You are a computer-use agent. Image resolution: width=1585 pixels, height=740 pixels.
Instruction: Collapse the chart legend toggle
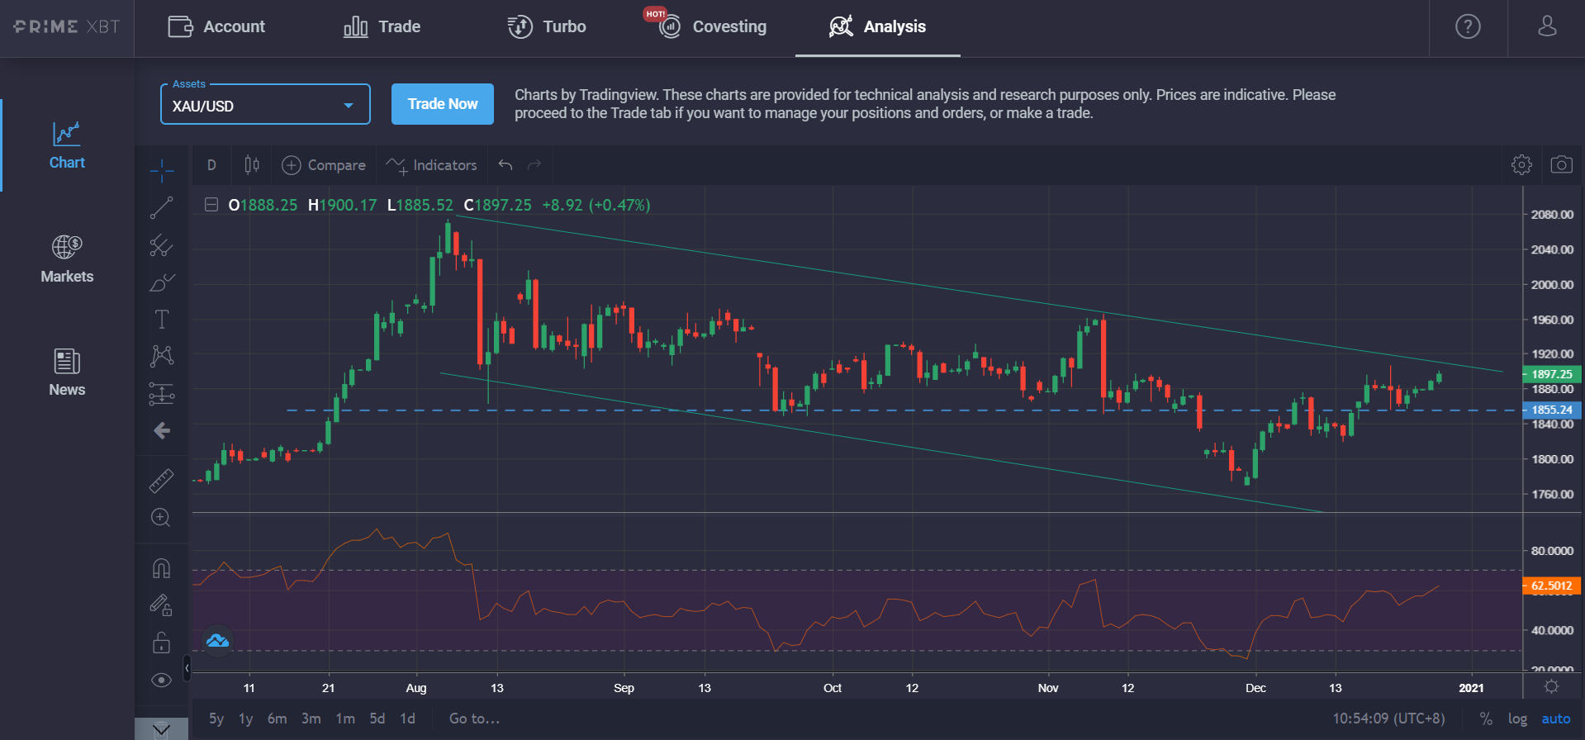pos(211,205)
